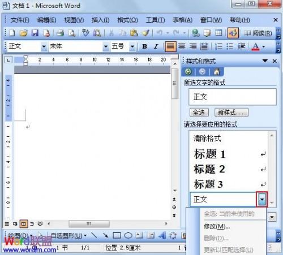
Task: Open 表格 menu
Action: 182,20
